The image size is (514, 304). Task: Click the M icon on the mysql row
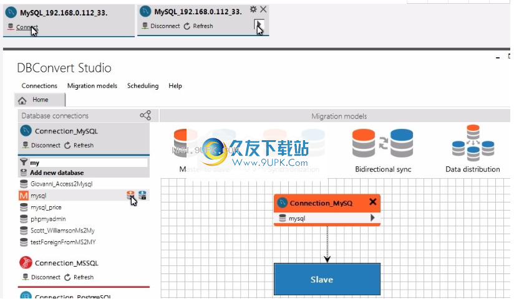24,196
